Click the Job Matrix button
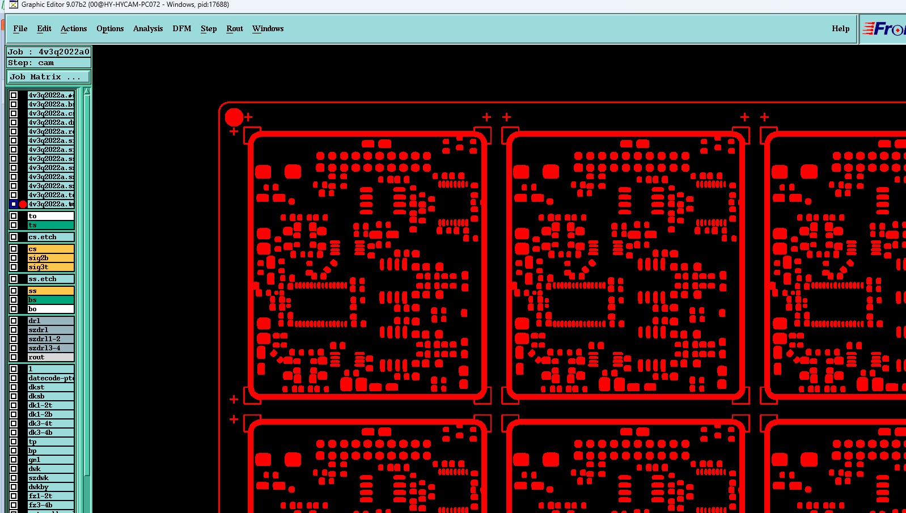 49,77
